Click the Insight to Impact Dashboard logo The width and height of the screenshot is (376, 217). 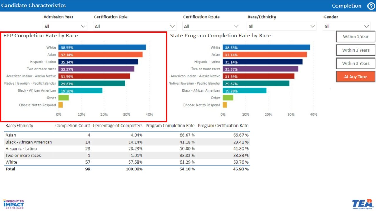click(14, 204)
